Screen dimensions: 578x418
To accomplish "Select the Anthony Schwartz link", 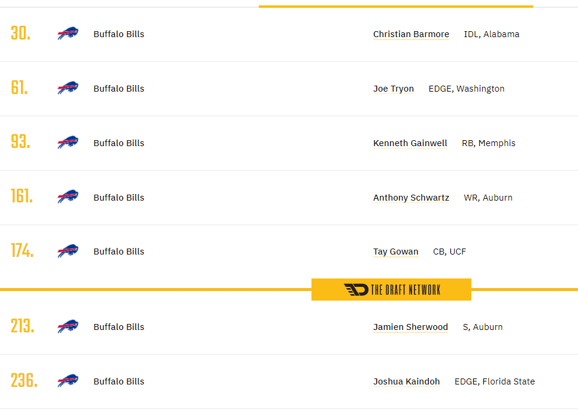I will pos(411,198).
